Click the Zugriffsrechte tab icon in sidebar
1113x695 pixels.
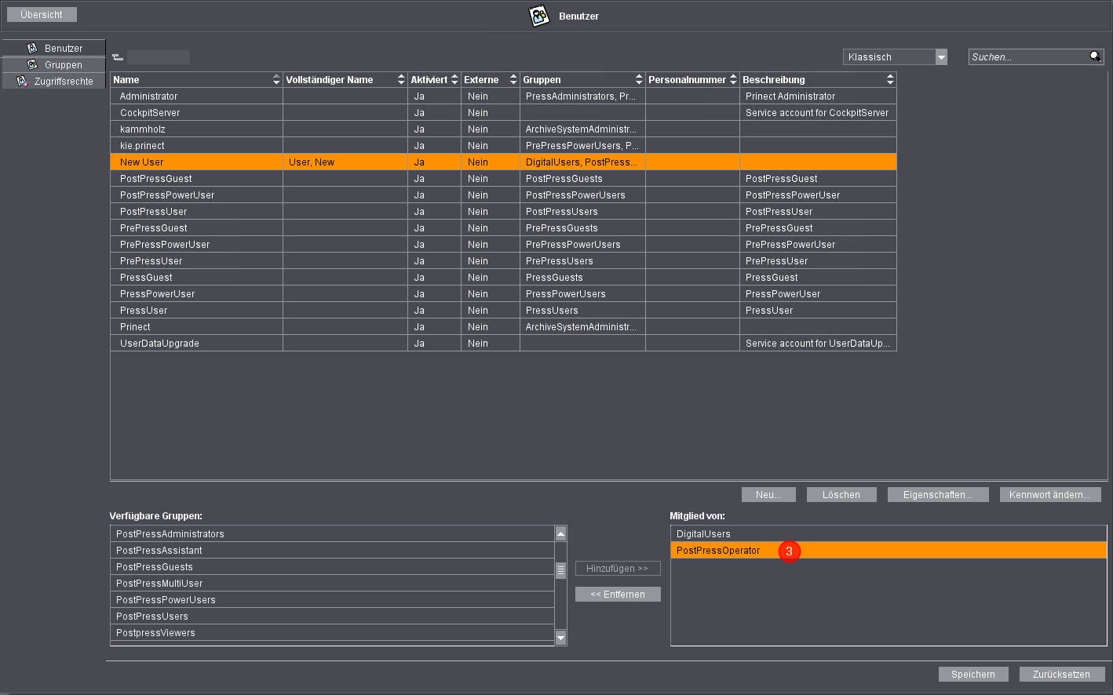(22, 81)
